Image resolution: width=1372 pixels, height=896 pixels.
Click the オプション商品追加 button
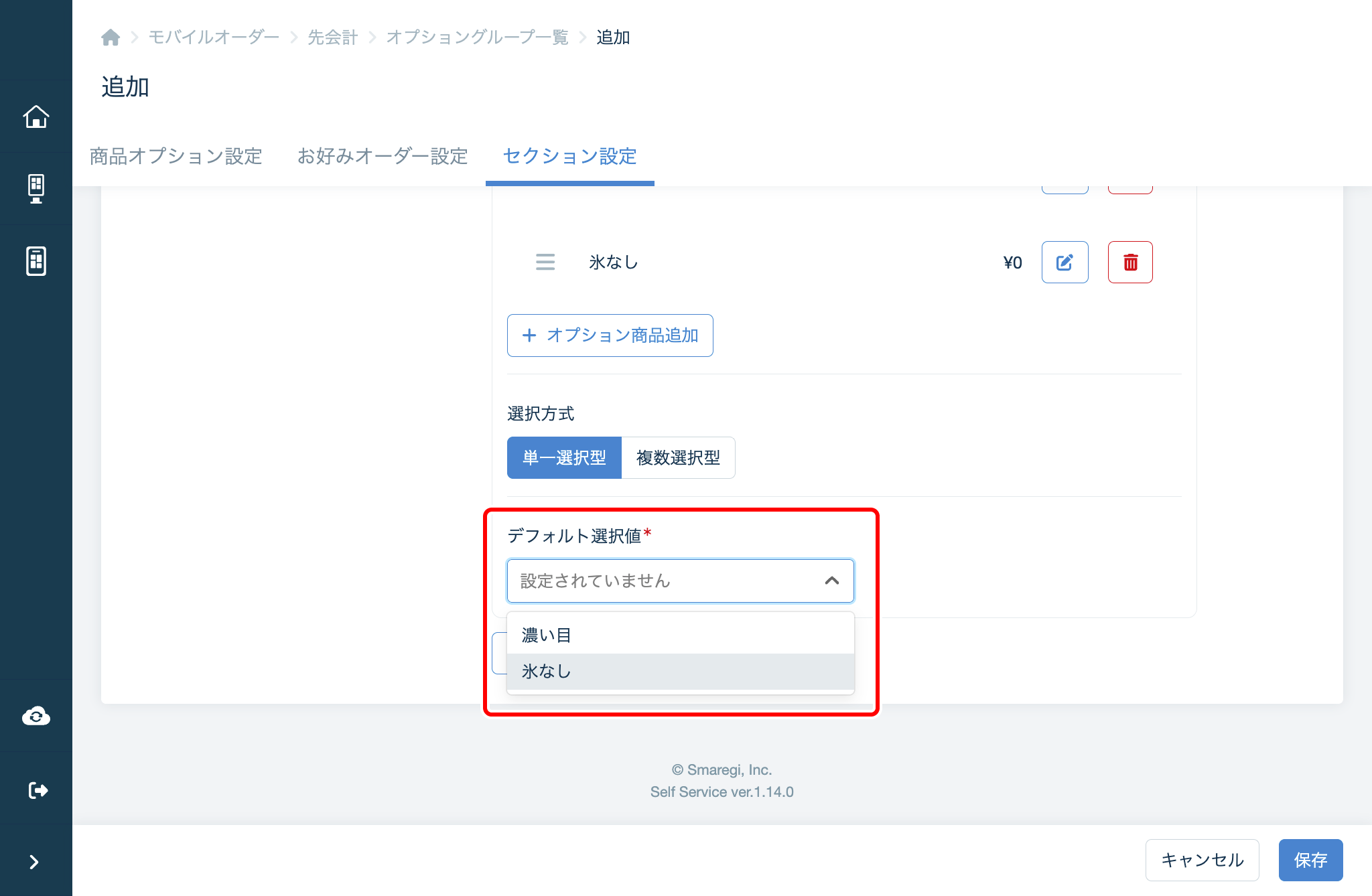[x=610, y=335]
